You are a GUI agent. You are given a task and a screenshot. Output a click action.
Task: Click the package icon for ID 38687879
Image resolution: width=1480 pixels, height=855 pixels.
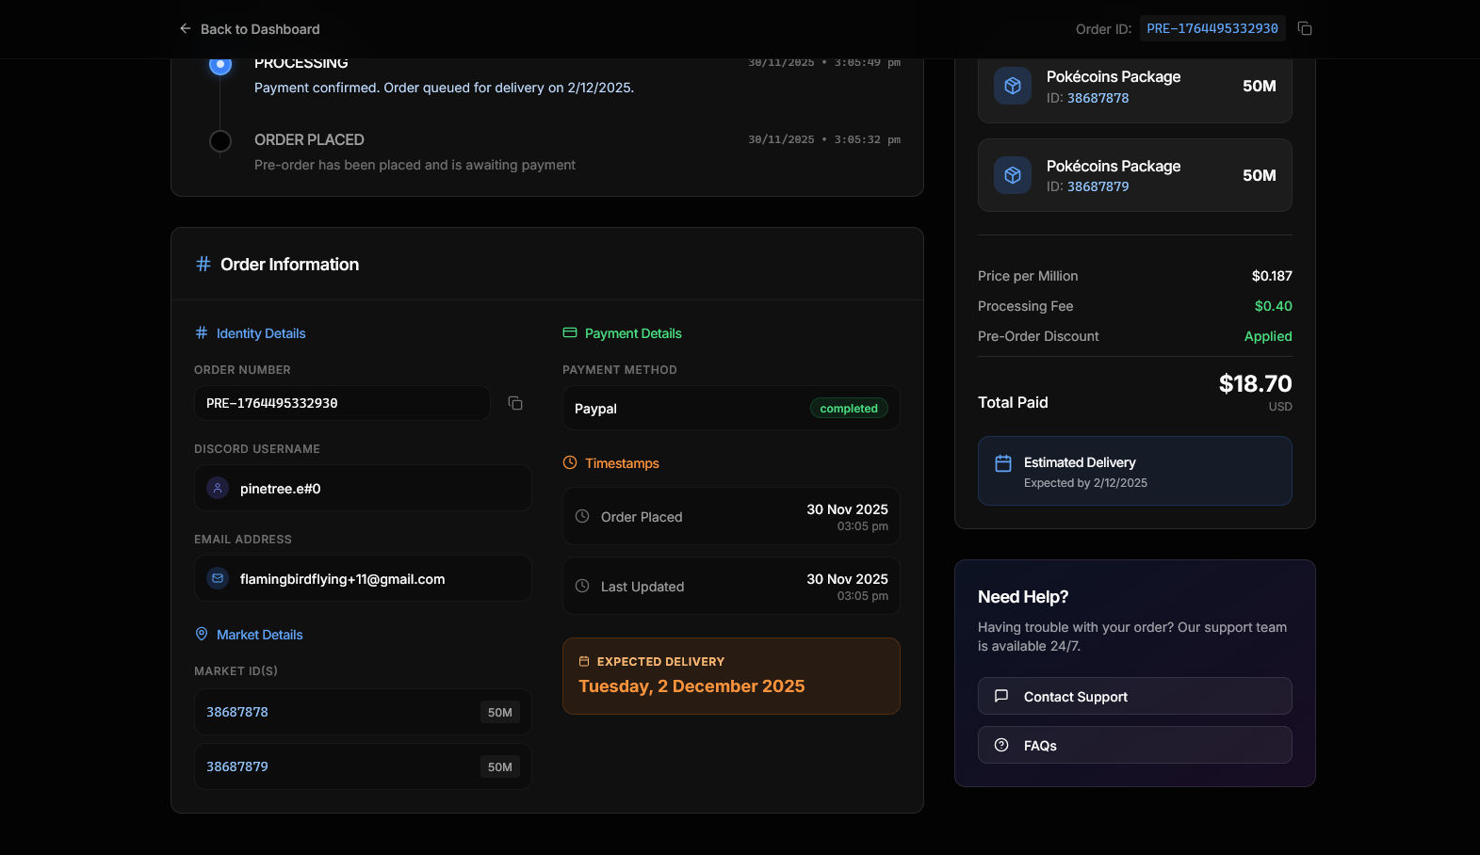(x=1013, y=175)
